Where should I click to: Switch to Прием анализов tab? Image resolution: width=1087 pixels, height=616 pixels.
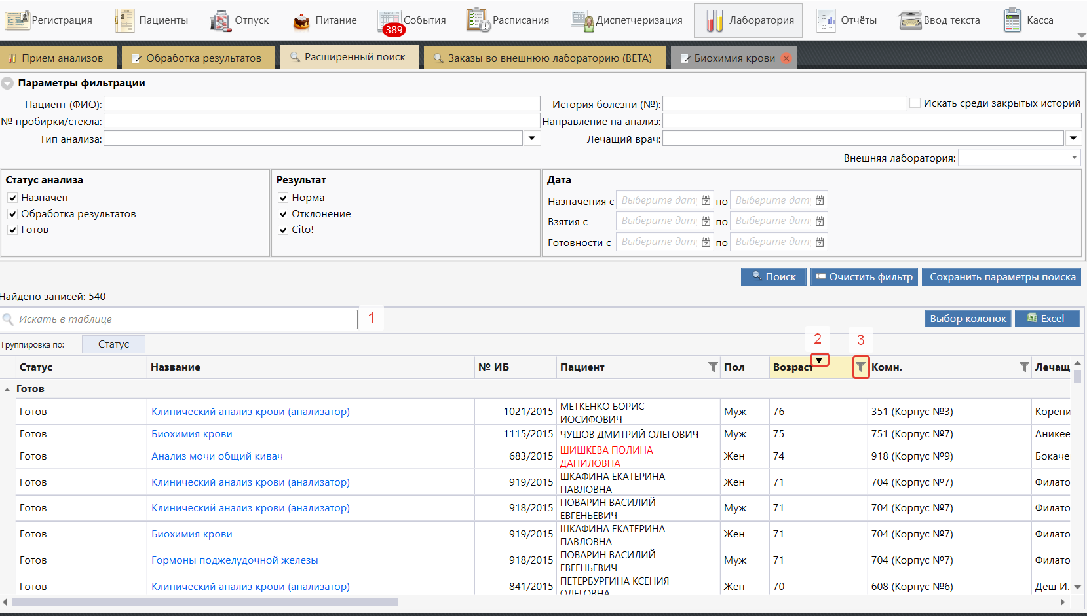click(x=56, y=58)
